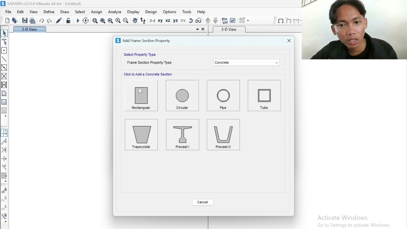Open the File menu
Screen dimensions: 407x229
[x=8, y=12]
